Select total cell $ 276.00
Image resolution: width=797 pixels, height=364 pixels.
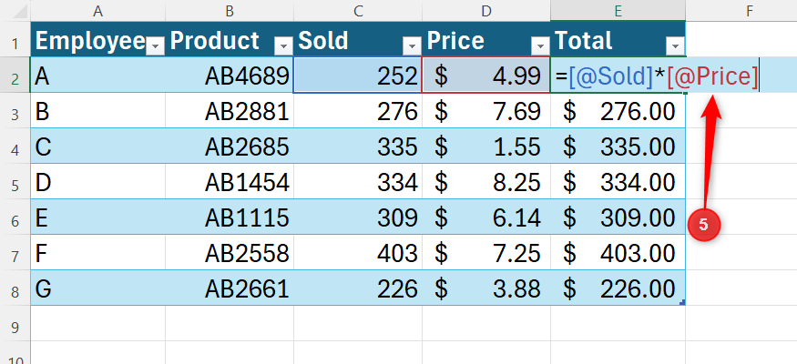pyautogui.click(x=618, y=110)
